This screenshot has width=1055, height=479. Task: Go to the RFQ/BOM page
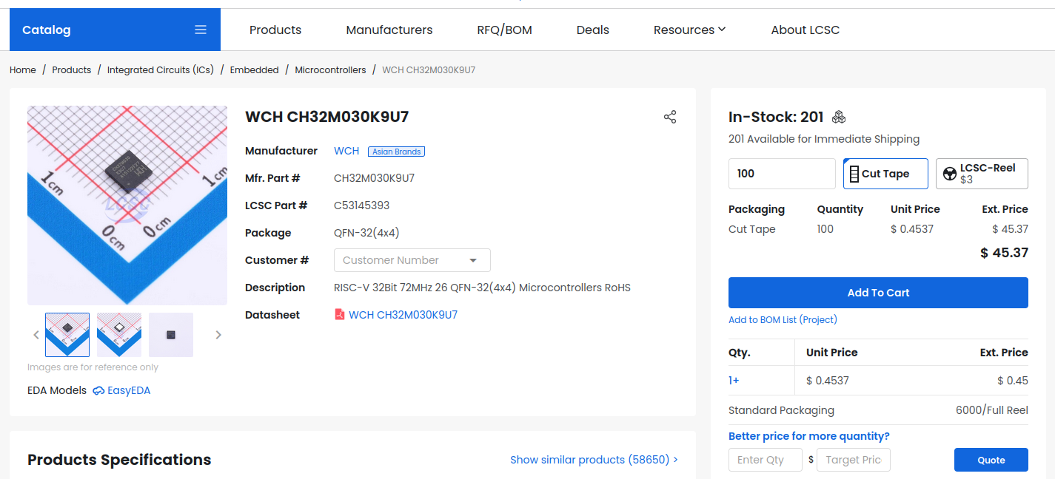click(x=504, y=30)
